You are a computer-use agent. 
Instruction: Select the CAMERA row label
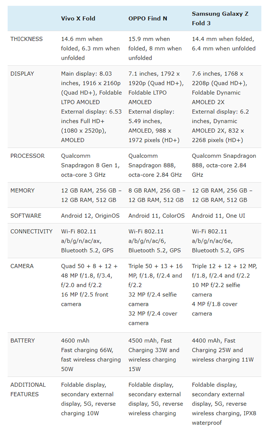click(22, 266)
